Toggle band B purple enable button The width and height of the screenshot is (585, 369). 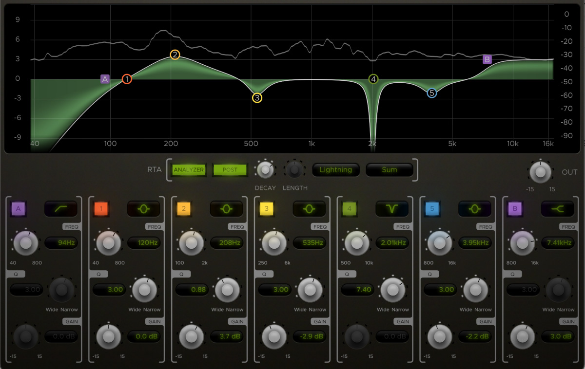tap(515, 209)
